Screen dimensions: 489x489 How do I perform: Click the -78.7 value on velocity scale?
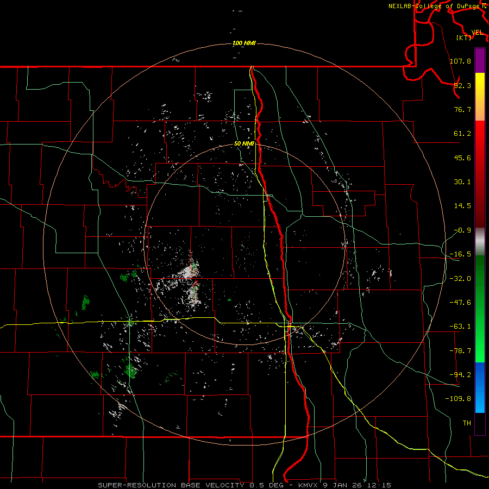click(460, 351)
